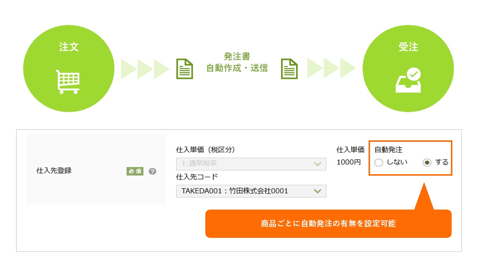Image resolution: width=477 pixels, height=268 pixels.
Task: Click the する radio label text
Action: pyautogui.click(x=442, y=162)
